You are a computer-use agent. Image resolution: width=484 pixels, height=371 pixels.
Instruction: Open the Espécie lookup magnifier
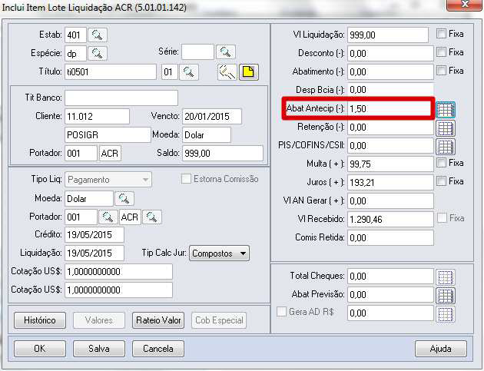[x=98, y=54]
